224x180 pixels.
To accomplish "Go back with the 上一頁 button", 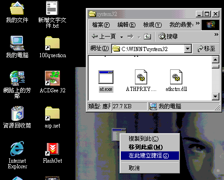I will pos(104,37).
